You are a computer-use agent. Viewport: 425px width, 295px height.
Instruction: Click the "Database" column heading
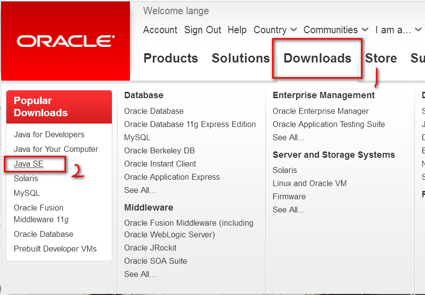click(144, 95)
